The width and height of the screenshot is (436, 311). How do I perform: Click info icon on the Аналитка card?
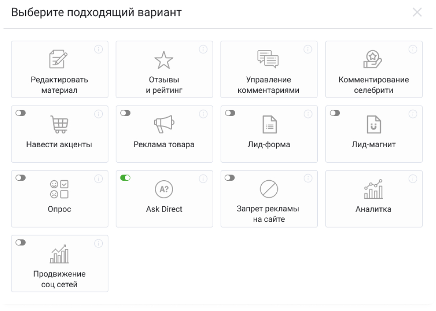coord(413,178)
